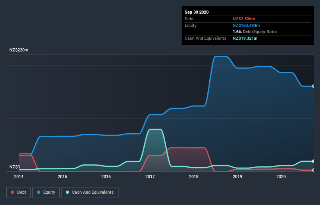Select the red Debt endpoint marker
The width and height of the screenshot is (320, 205).
pos(313,170)
